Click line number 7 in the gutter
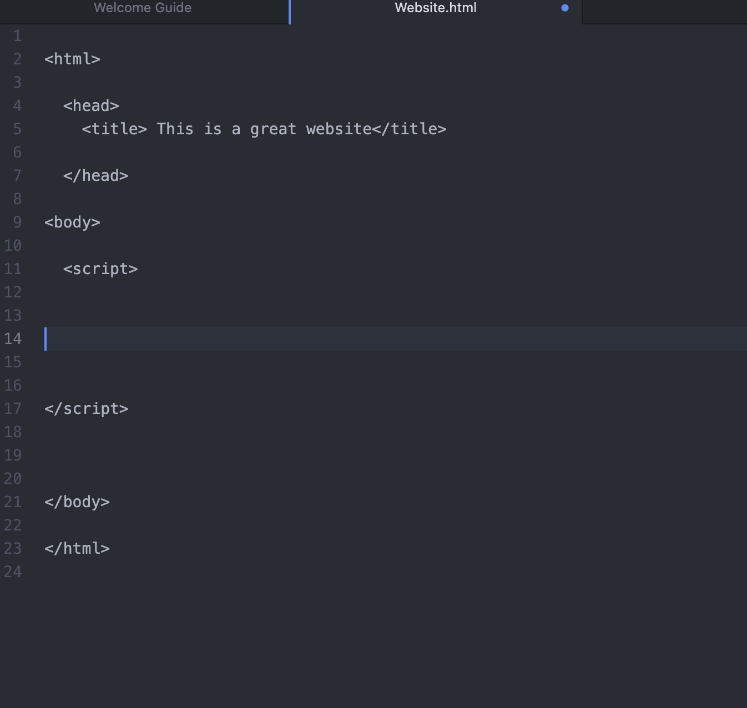 (17, 176)
